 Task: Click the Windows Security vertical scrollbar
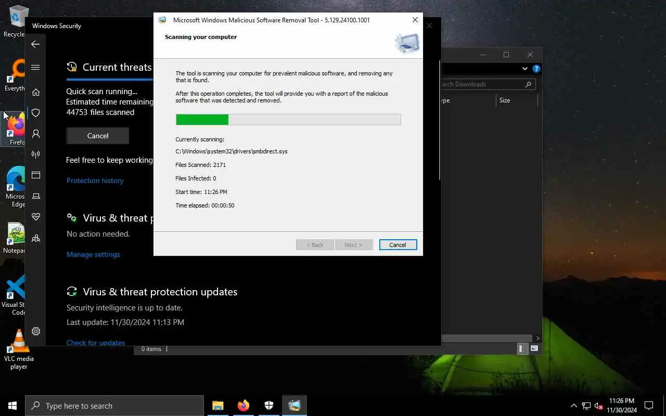point(440,121)
